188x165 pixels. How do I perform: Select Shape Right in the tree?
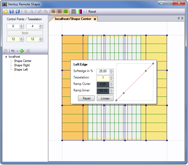pos(22,65)
